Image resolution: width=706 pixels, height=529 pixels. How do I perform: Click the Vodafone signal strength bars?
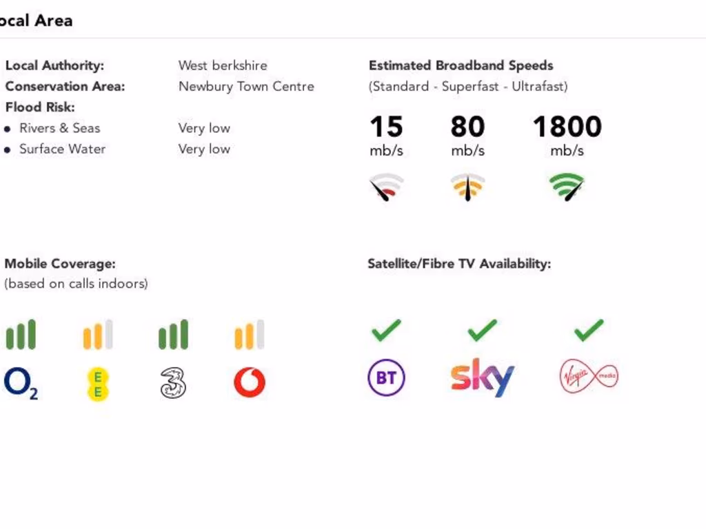click(x=249, y=335)
